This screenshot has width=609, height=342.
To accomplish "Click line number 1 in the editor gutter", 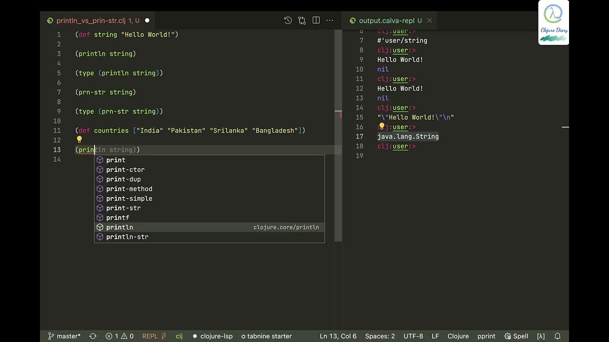I will [59, 35].
